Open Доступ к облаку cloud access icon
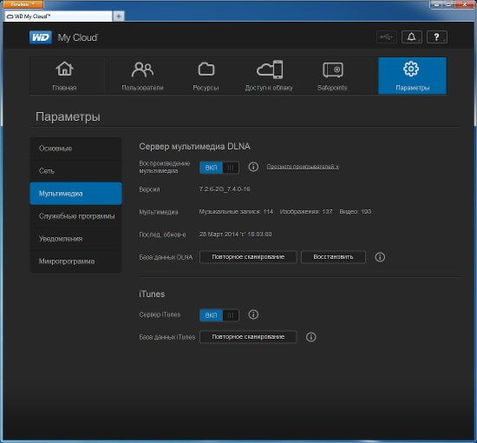477x443 pixels. [x=270, y=69]
